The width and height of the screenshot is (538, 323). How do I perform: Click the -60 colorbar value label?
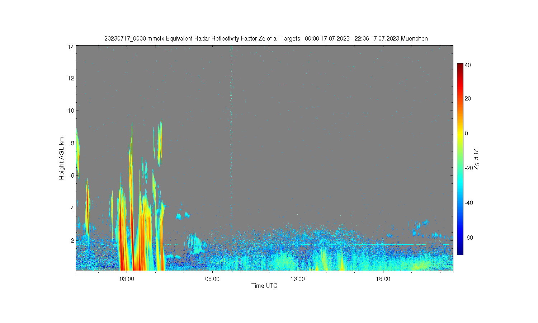pyautogui.click(x=469, y=238)
